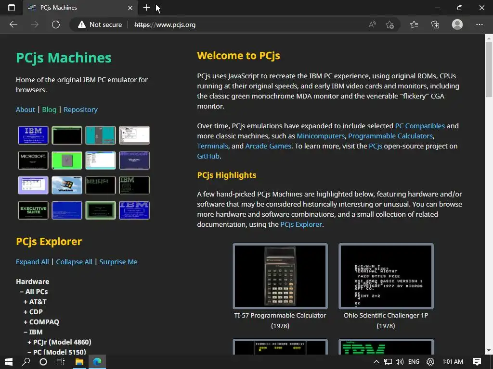Screen dimensions: 493x369
Task: Select the PCjs Machines tab
Action: (80, 8)
